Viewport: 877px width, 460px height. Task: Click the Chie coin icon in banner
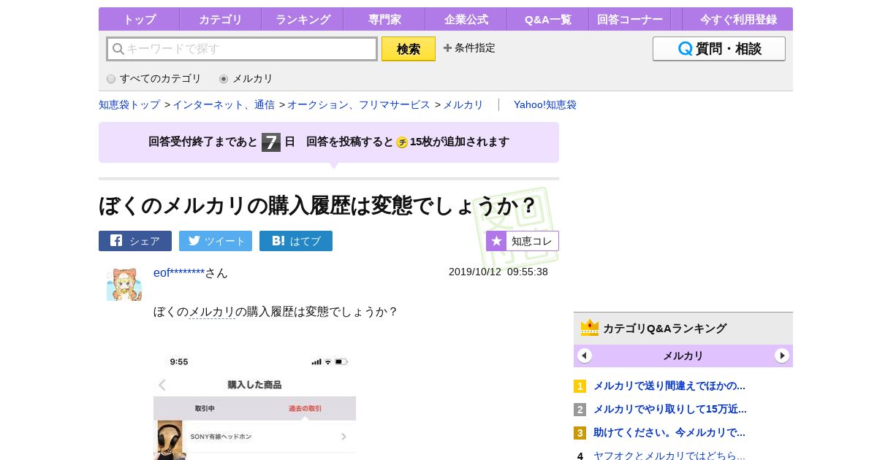tap(402, 142)
